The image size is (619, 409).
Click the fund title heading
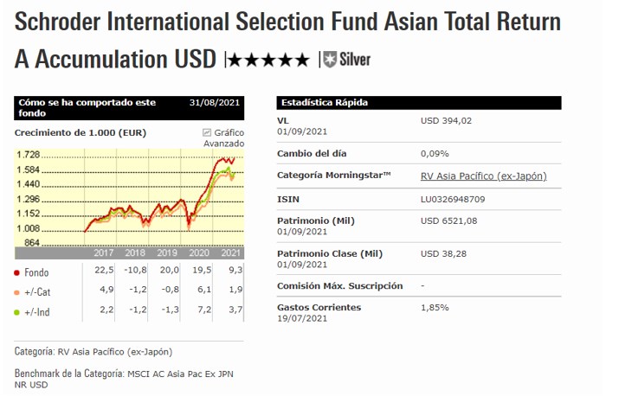[x=287, y=22]
